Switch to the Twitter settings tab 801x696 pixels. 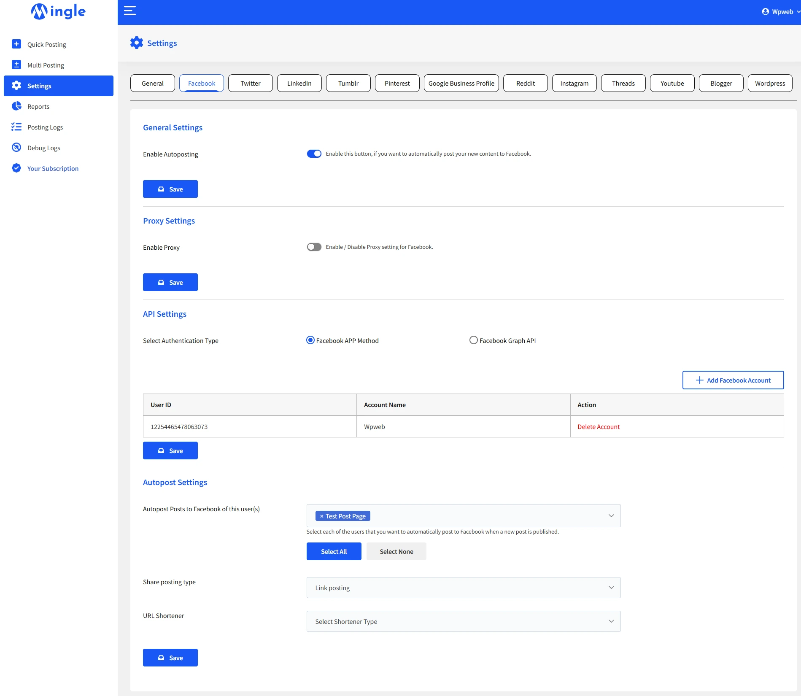click(x=251, y=84)
